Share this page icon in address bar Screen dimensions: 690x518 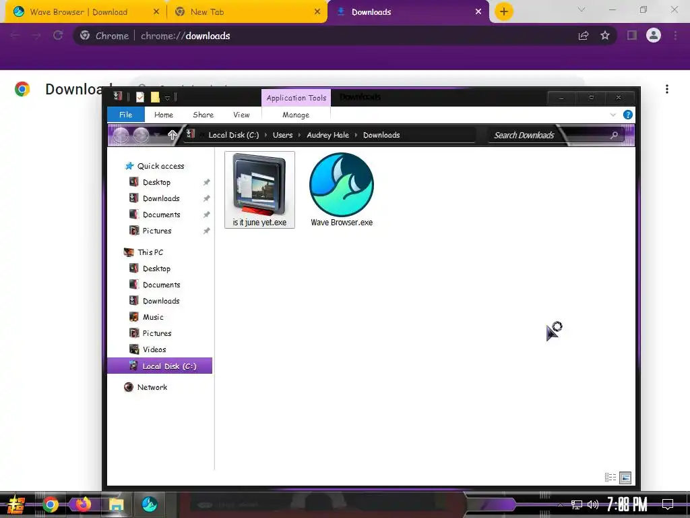click(584, 36)
